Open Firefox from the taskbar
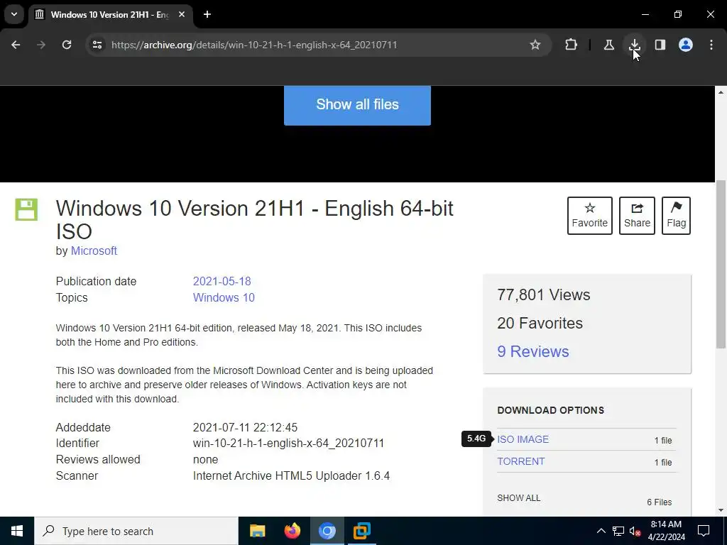The height and width of the screenshot is (545, 727). click(292, 531)
